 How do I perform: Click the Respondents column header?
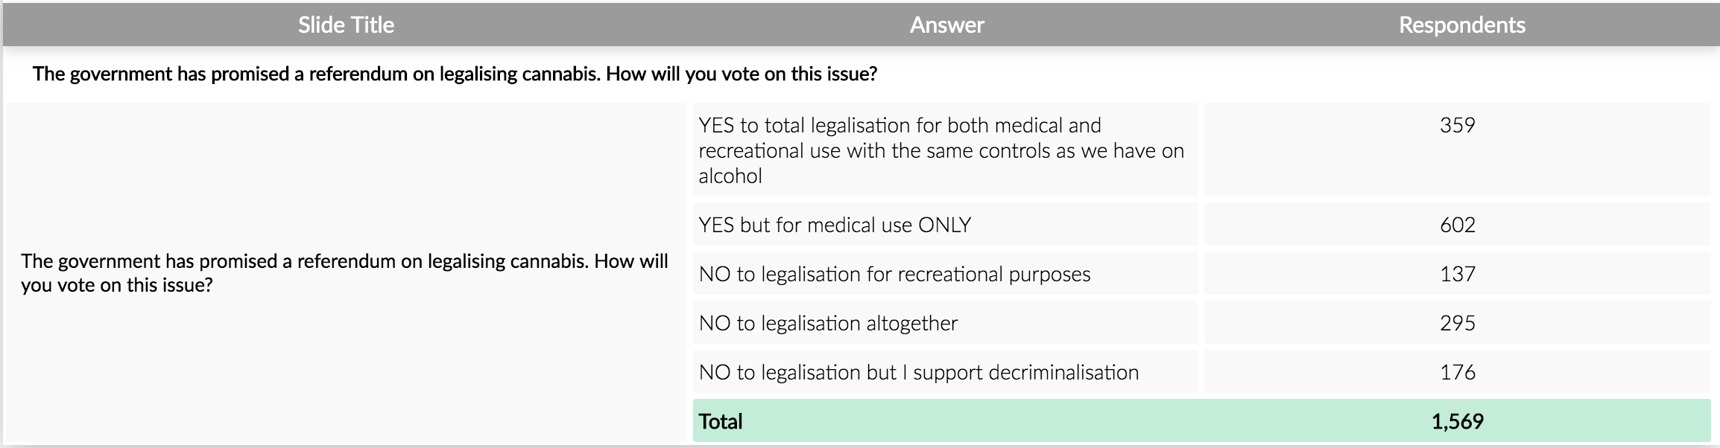pos(1461,25)
